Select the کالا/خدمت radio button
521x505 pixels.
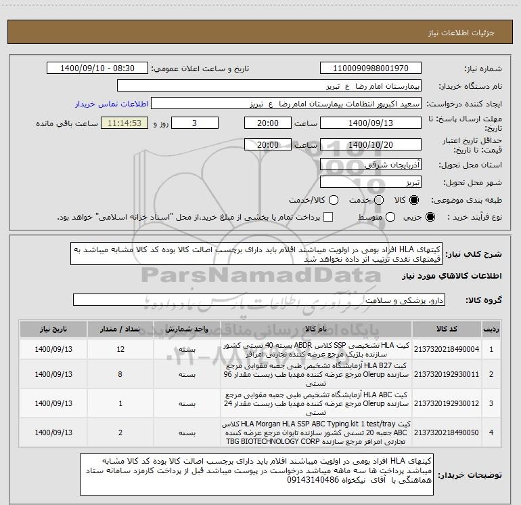coord(334,200)
